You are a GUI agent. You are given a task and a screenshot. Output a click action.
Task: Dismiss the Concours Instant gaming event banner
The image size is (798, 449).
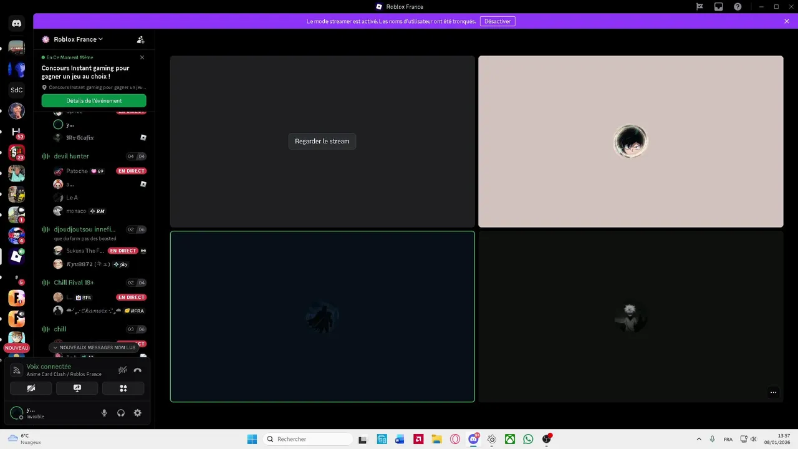tap(142, 57)
